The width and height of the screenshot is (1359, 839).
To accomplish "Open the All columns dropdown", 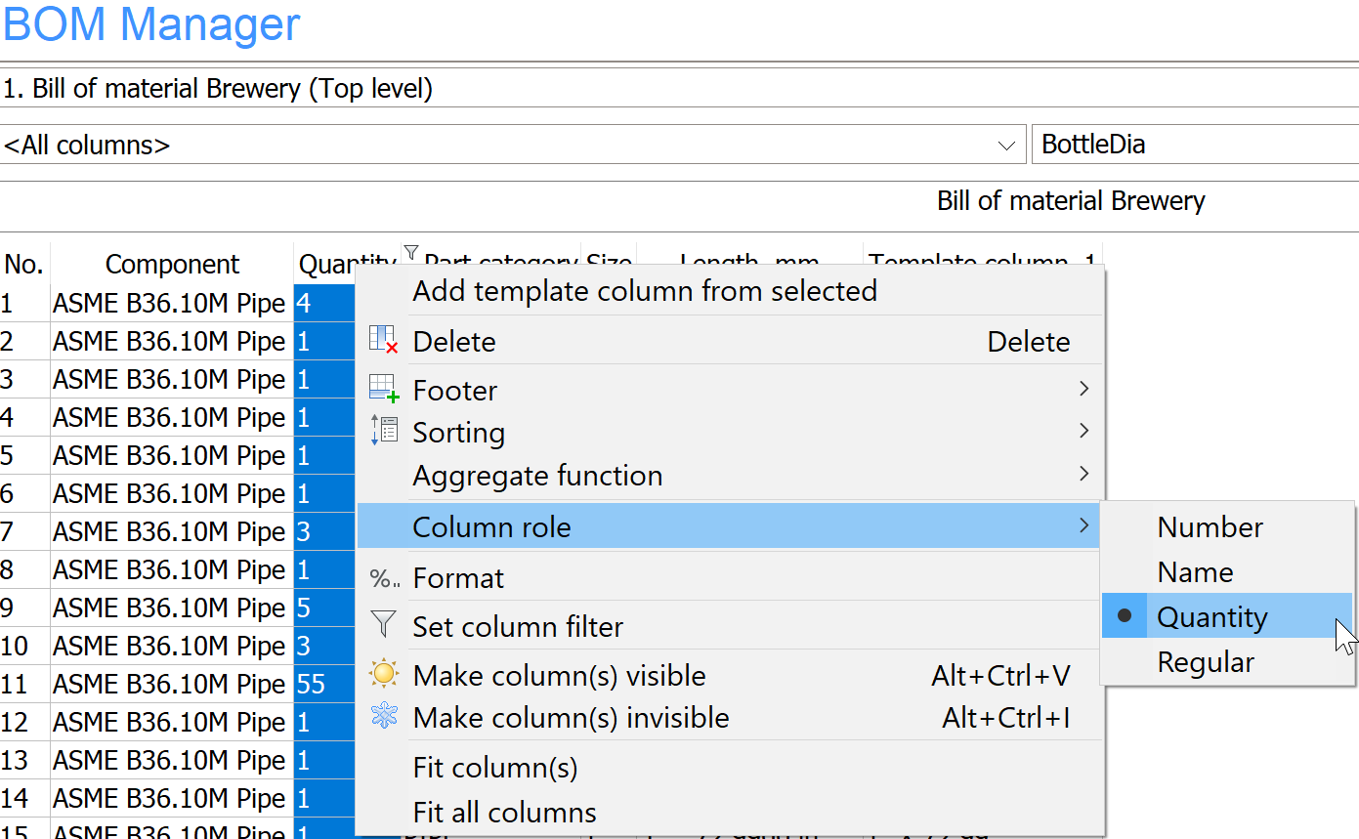I will [x=1005, y=146].
